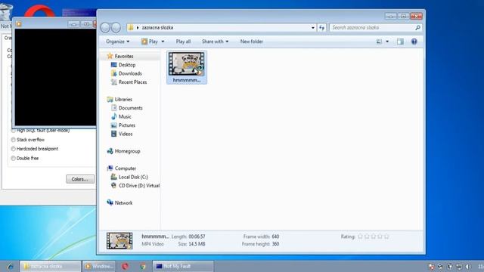
Task: Open Downloads in the sidebar
Action: pyautogui.click(x=130, y=73)
